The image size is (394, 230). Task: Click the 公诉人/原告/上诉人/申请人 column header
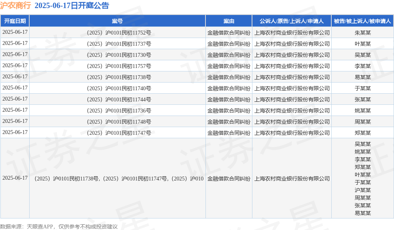coord(292,21)
